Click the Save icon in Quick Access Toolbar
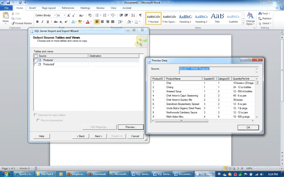Viewport: 284px width, 177px height. (x=8, y=3)
